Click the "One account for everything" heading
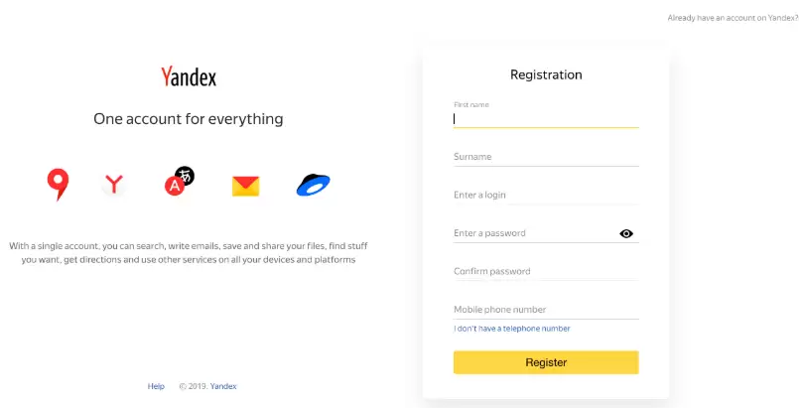Viewport: 801px width, 408px height. pyautogui.click(x=189, y=119)
